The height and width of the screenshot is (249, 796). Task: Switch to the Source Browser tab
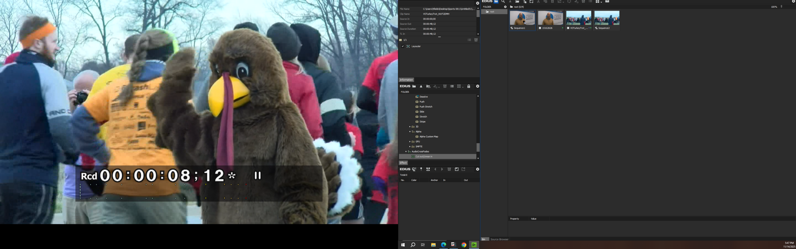coord(499,239)
